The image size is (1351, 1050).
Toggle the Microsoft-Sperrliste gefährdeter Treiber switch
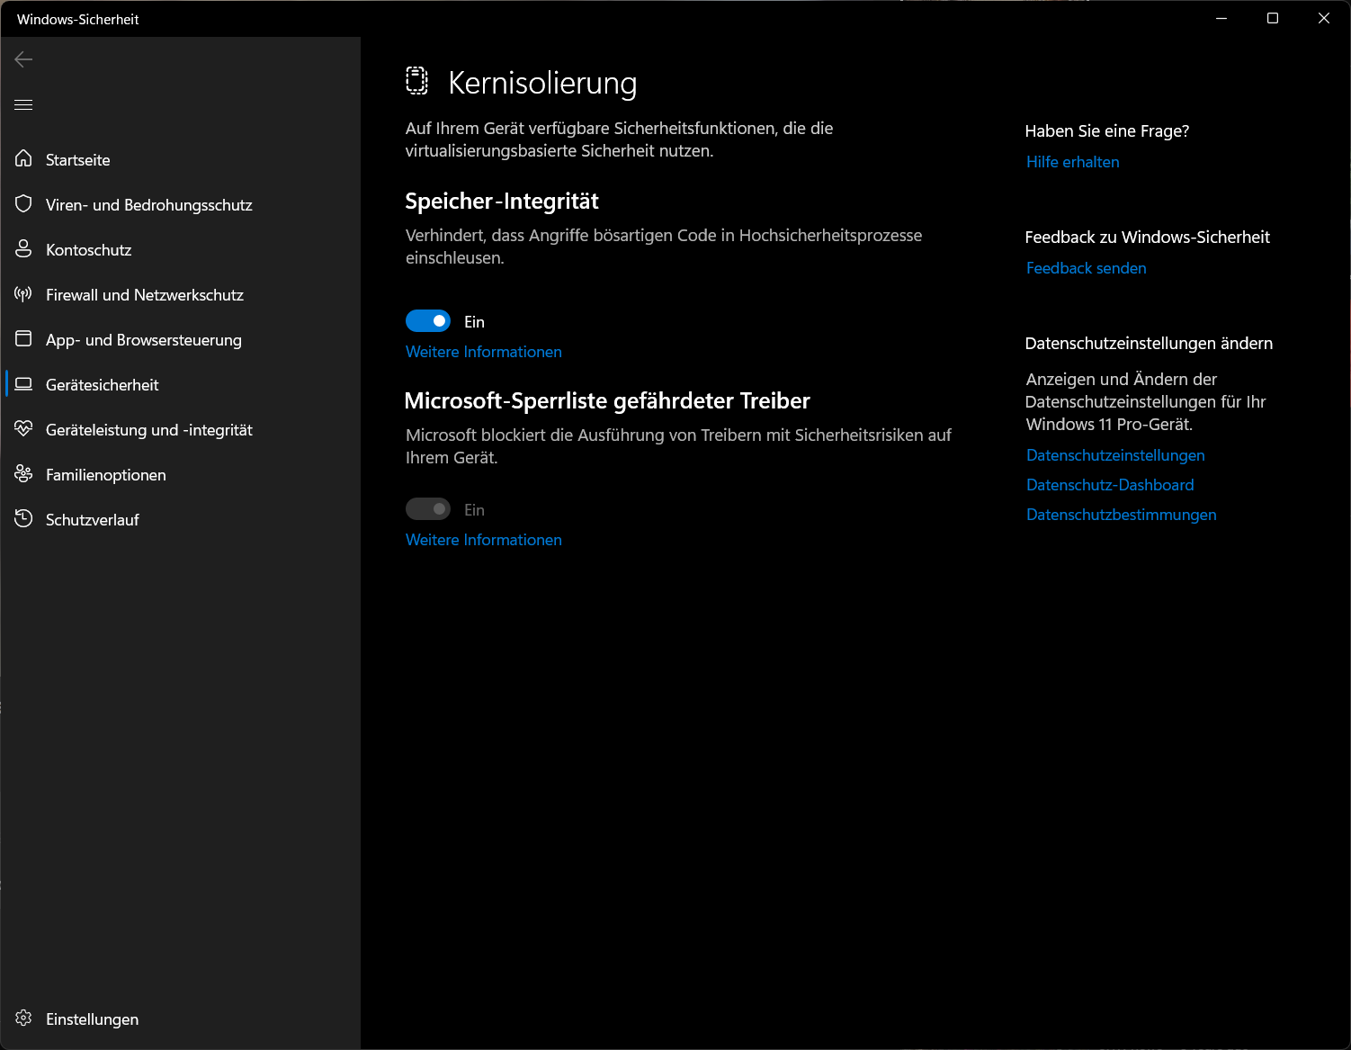(x=428, y=509)
